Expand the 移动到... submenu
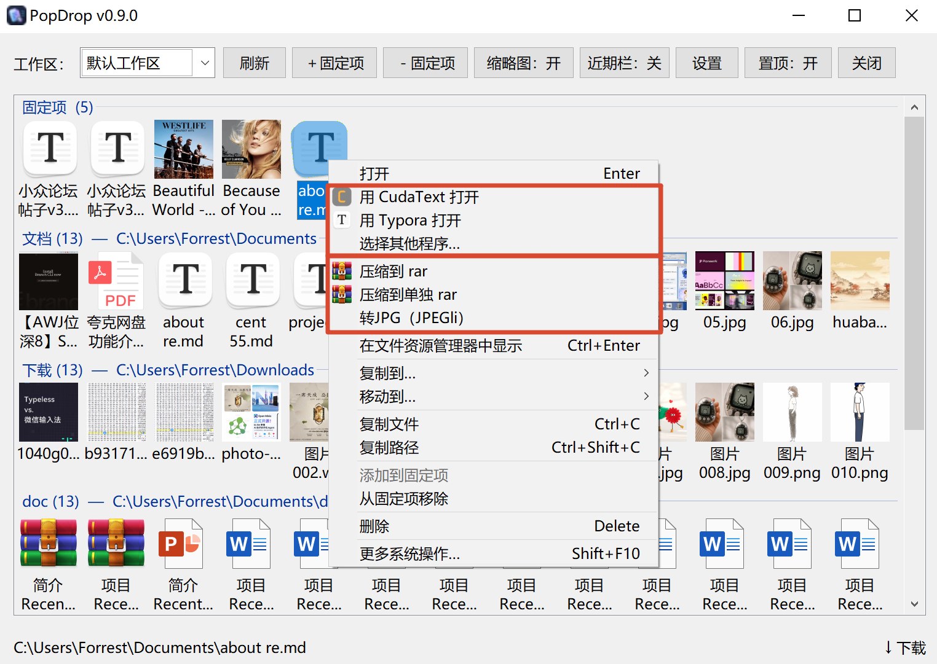 494,397
